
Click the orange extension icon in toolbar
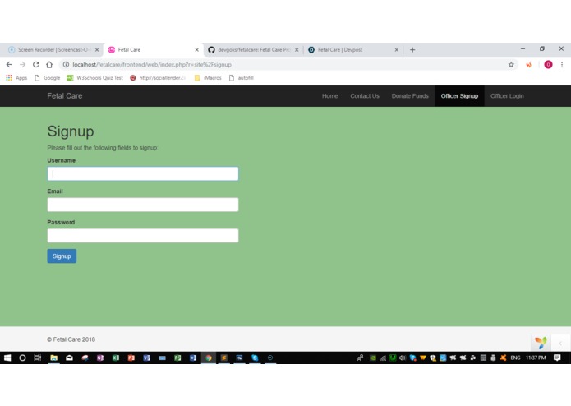528,64
